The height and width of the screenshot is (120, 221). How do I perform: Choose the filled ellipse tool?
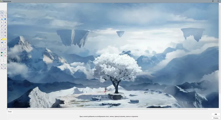click(5, 36)
